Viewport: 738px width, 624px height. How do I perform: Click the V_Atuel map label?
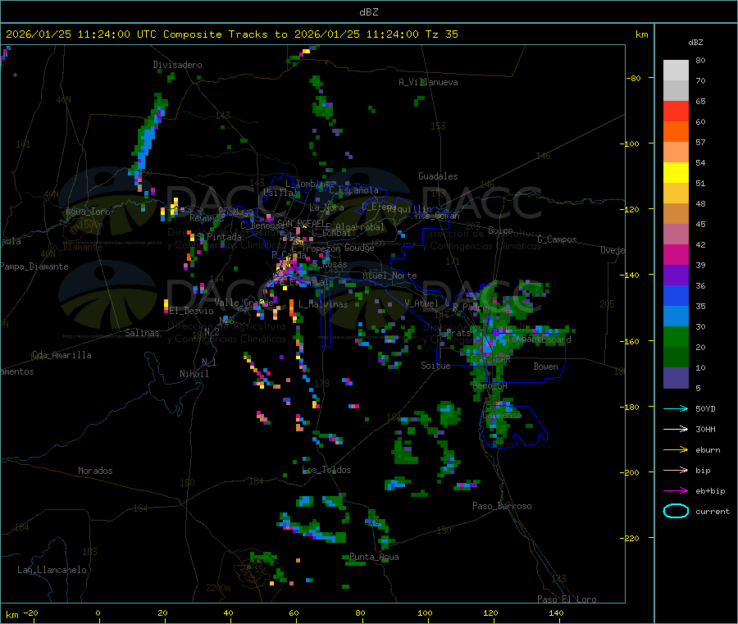pos(421,303)
